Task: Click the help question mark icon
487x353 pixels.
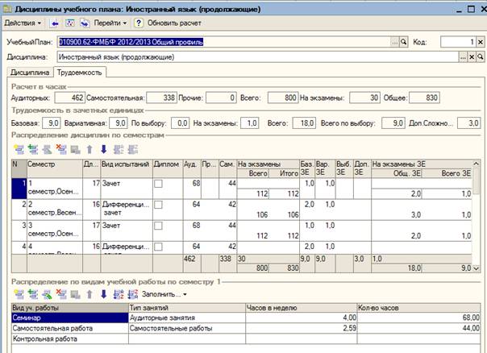Action: click(139, 23)
